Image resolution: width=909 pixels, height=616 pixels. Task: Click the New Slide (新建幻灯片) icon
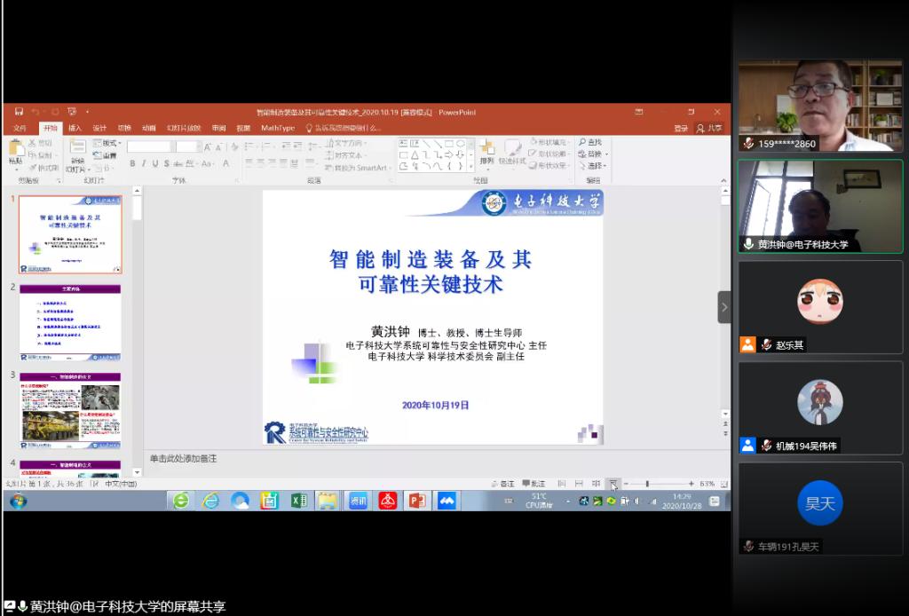pos(77,153)
